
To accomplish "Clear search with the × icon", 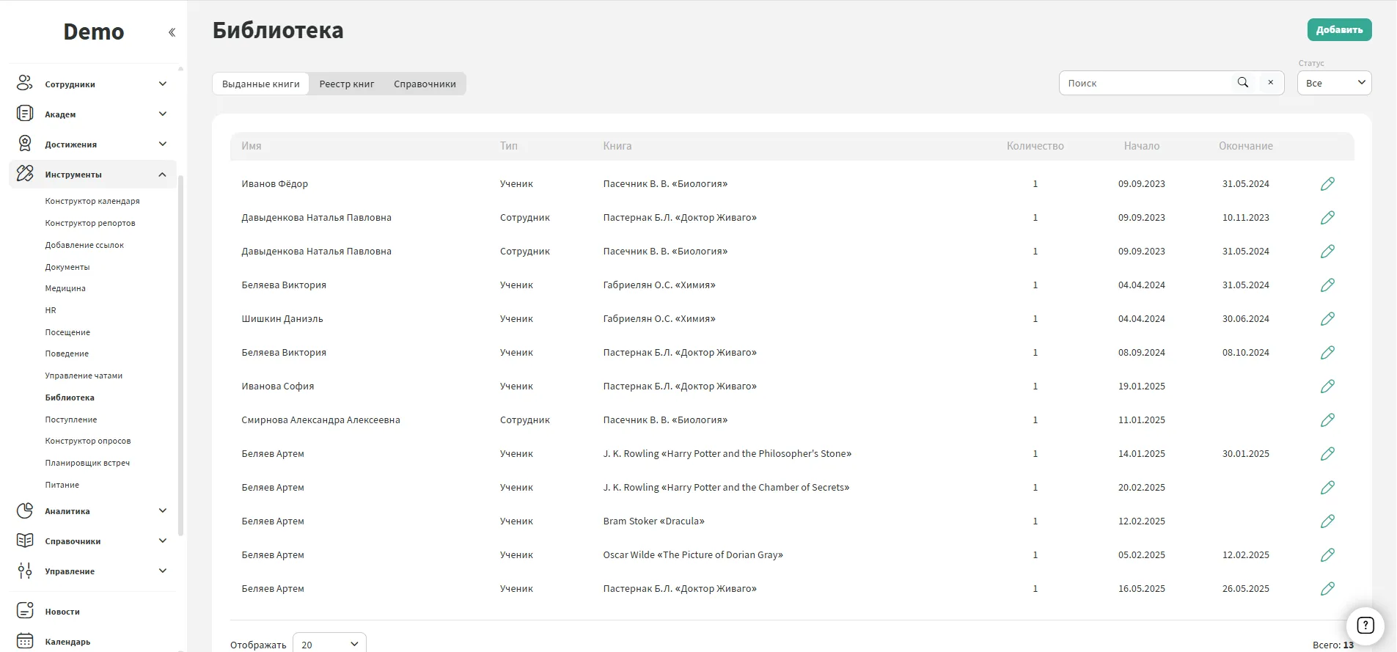I will pos(1270,83).
